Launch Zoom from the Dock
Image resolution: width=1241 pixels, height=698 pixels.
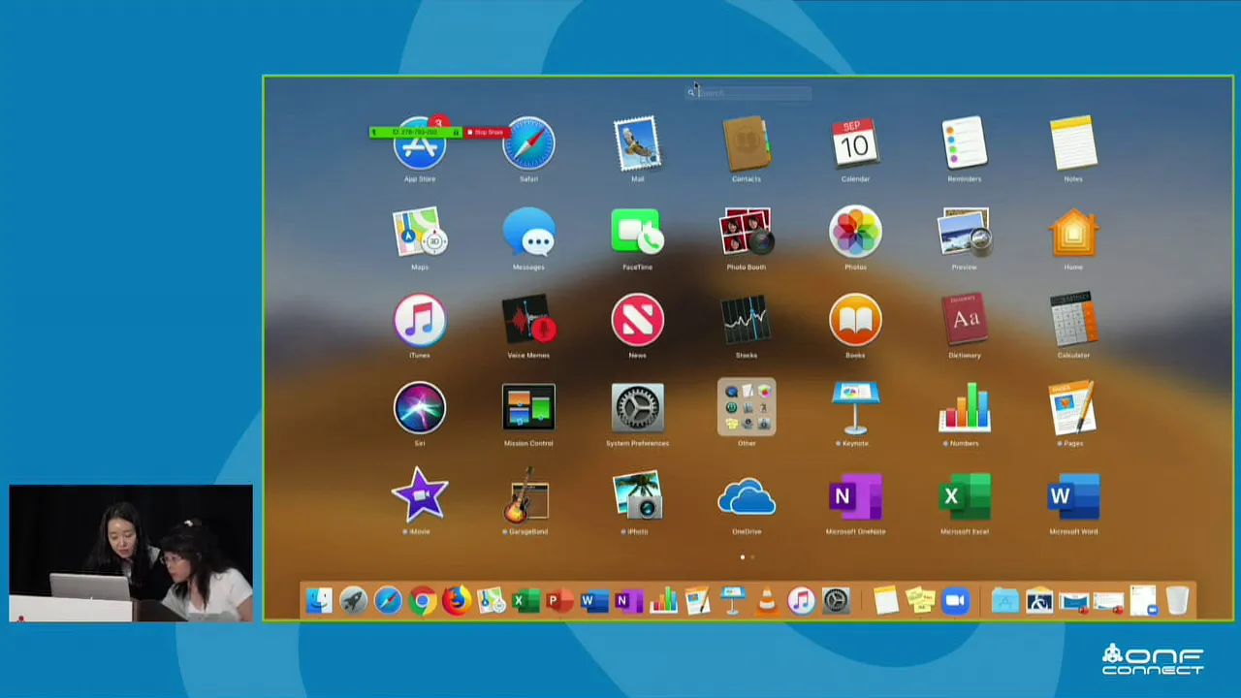tap(955, 601)
